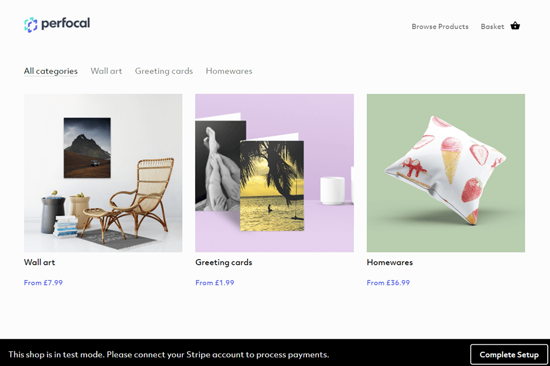
Task: Click the From £1.99 price
Action: [x=215, y=283]
